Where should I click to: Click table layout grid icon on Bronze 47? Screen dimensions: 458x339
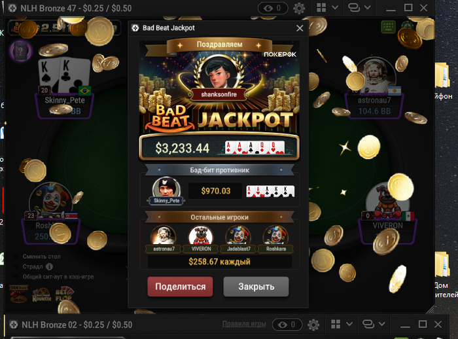pos(321,8)
